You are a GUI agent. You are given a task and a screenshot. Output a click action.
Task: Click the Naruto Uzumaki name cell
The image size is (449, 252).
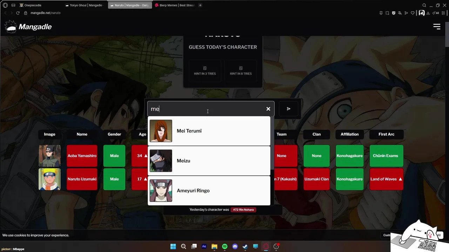pyautogui.click(x=82, y=179)
